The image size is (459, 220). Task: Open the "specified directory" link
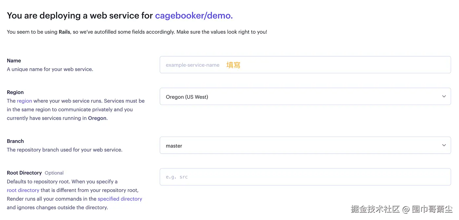(x=120, y=199)
